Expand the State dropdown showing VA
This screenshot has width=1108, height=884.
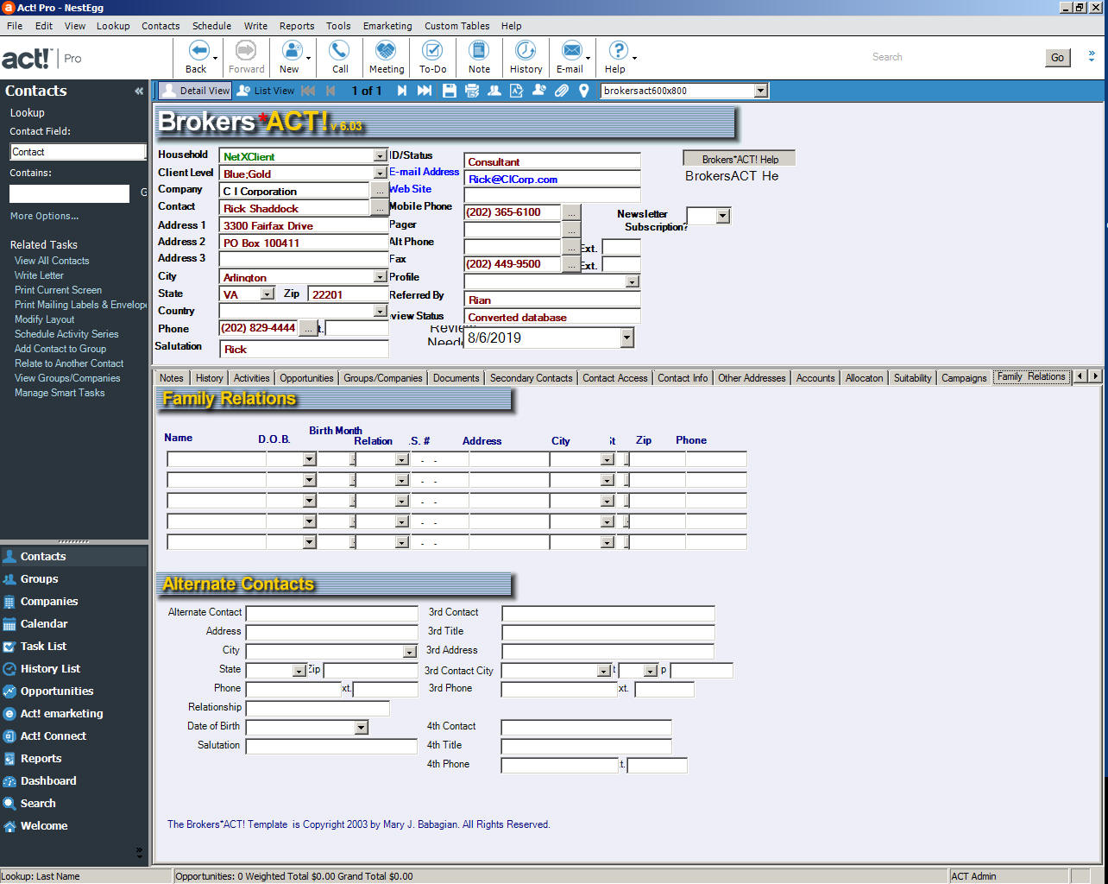pos(267,294)
